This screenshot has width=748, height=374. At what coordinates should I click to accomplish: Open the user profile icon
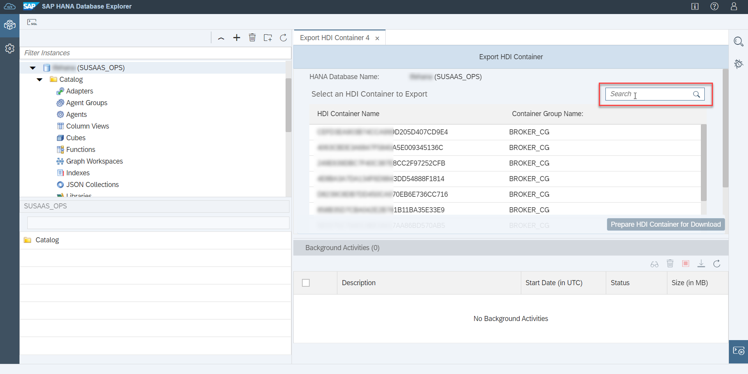[x=734, y=6]
